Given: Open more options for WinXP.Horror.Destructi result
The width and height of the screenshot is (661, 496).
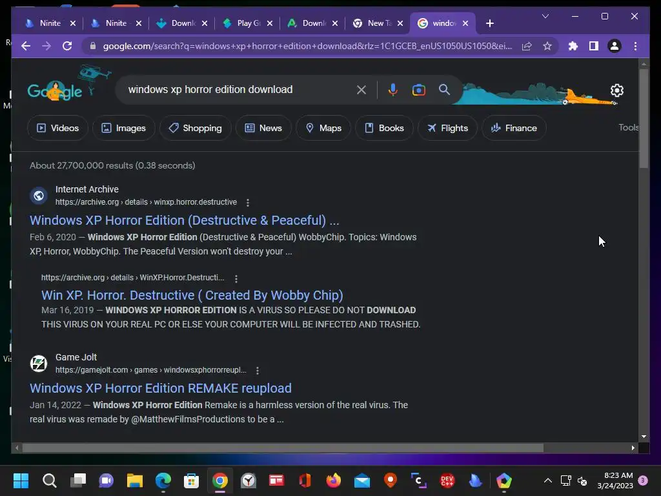Looking at the screenshot, I should coord(236,279).
